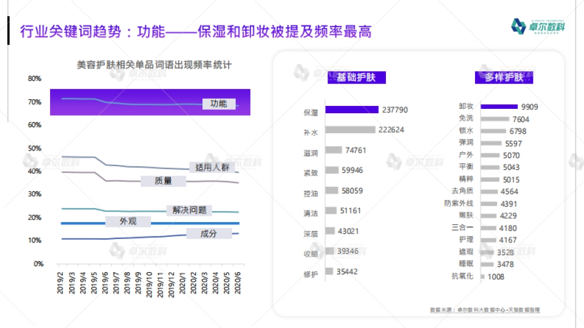Expand the 质量 label on the line chart
Image resolution: width=584 pixels, height=328 pixels.
pyautogui.click(x=164, y=180)
